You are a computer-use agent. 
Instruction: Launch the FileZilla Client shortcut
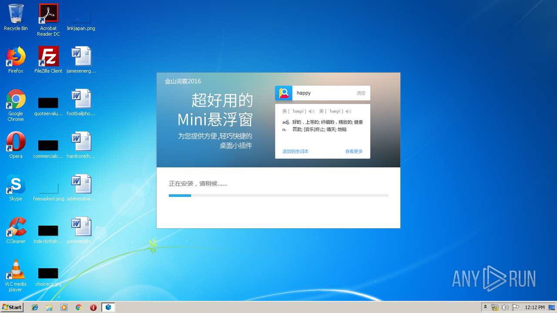point(48,60)
